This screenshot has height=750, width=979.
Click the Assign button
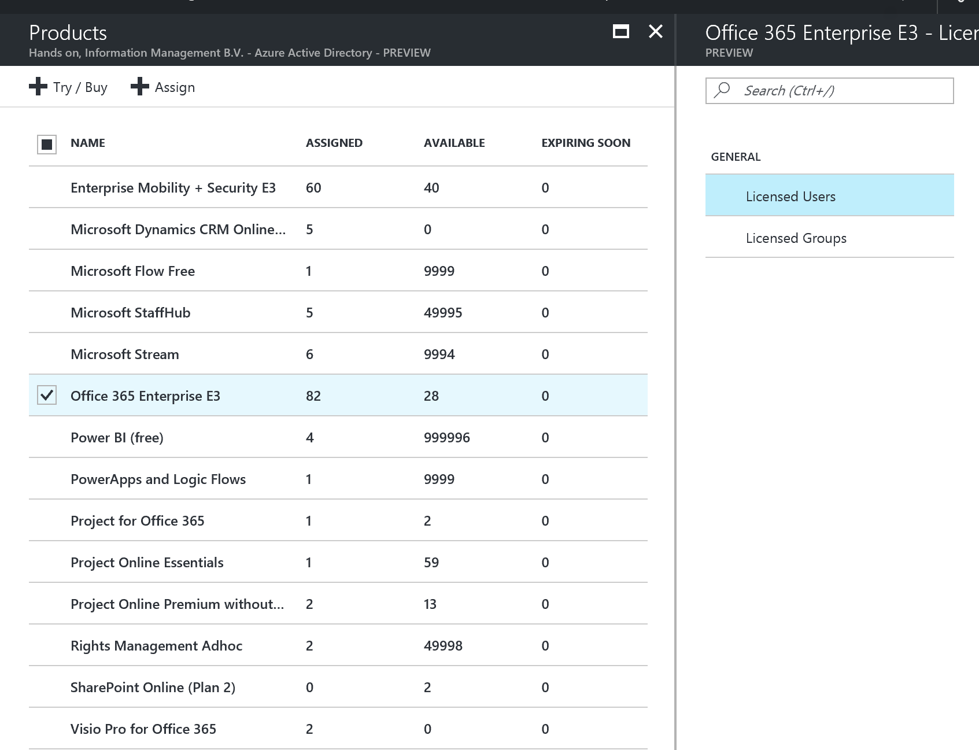click(x=174, y=87)
